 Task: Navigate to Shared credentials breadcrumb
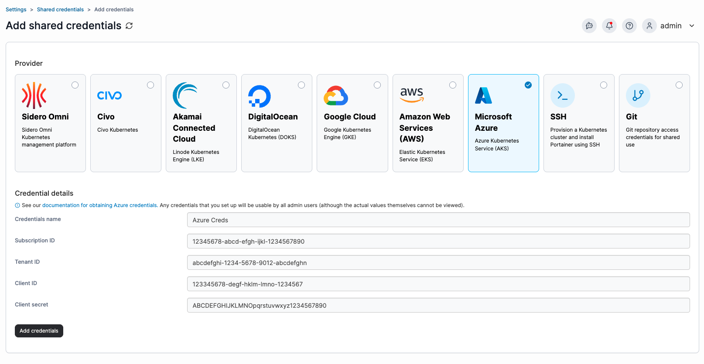pyautogui.click(x=60, y=10)
